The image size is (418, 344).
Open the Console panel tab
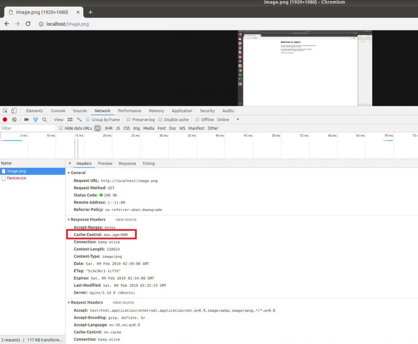[x=58, y=111]
